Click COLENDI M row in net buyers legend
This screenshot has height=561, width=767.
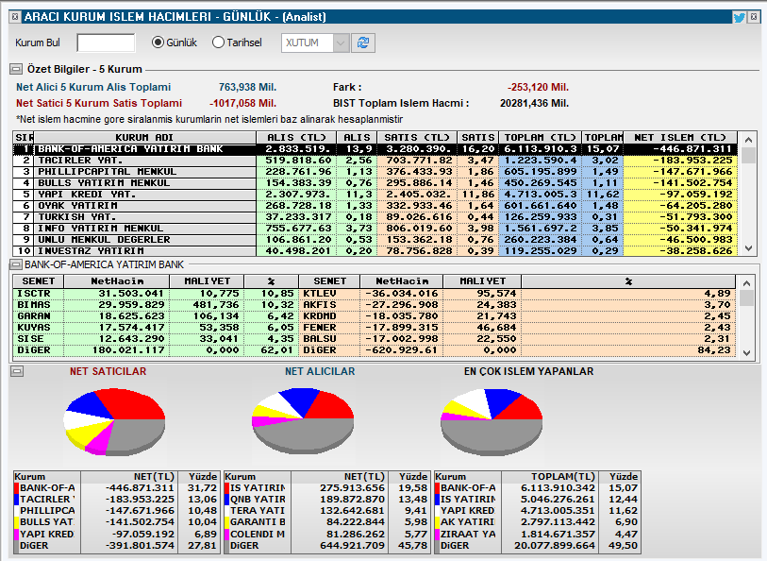[326, 534]
